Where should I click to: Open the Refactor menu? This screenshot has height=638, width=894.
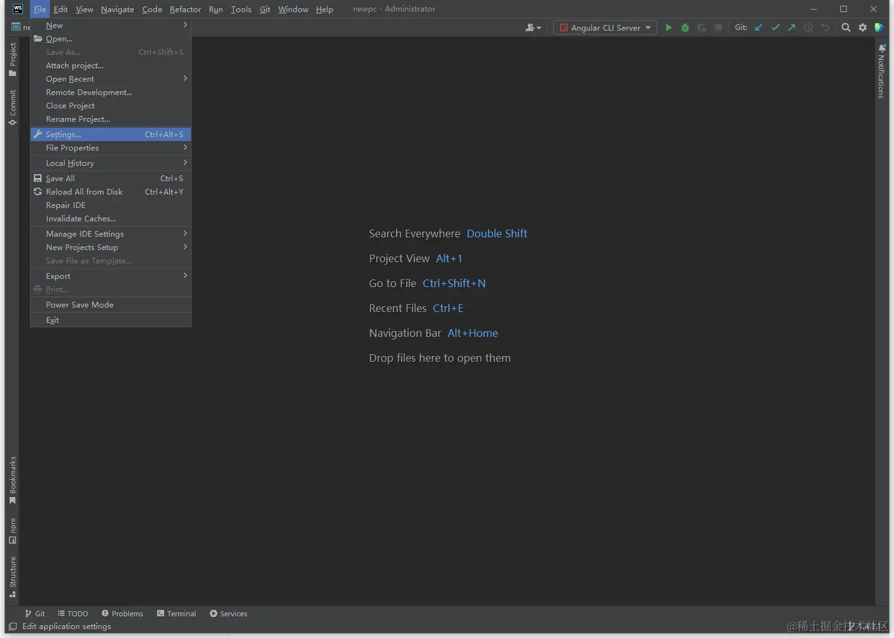point(185,9)
